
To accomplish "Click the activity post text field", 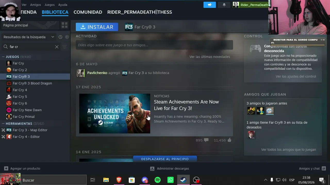I will click(154, 45).
